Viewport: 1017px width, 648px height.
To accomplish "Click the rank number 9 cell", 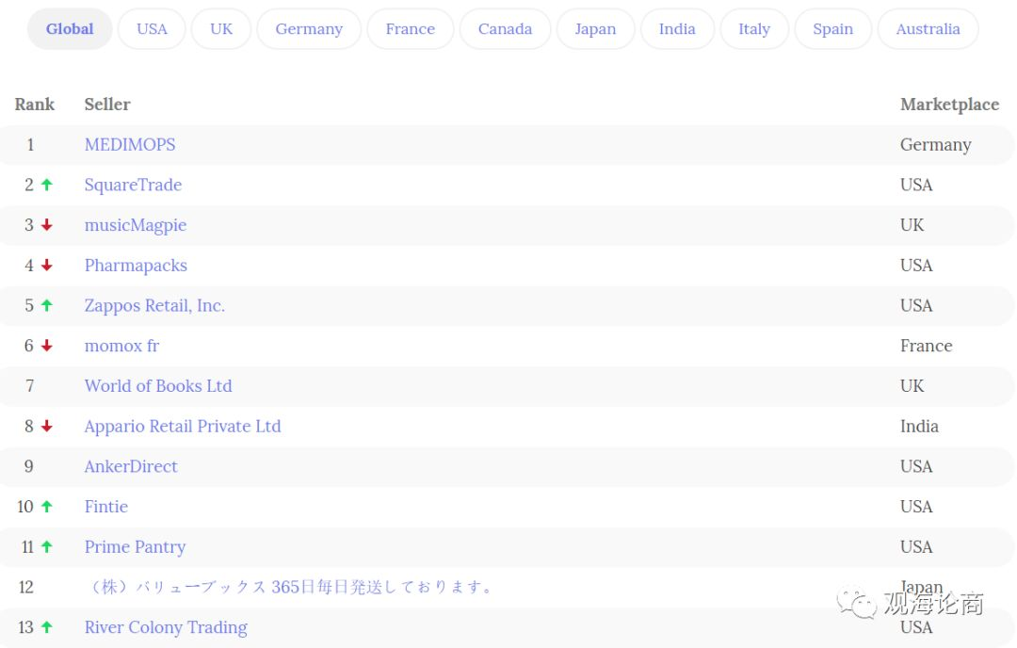I will (x=28, y=466).
